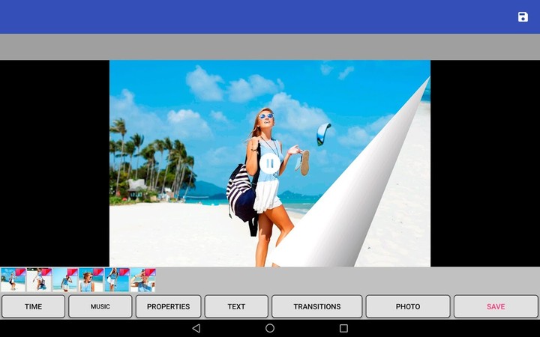This screenshot has width=540, height=337.
Task: Open the TIME settings
Action: (x=33, y=306)
